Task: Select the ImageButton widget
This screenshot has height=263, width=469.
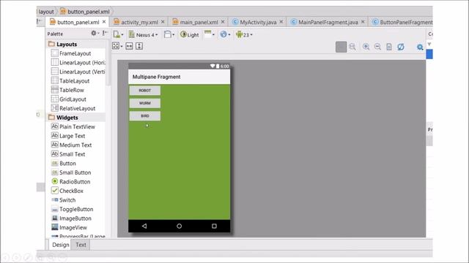Action: coord(72,218)
